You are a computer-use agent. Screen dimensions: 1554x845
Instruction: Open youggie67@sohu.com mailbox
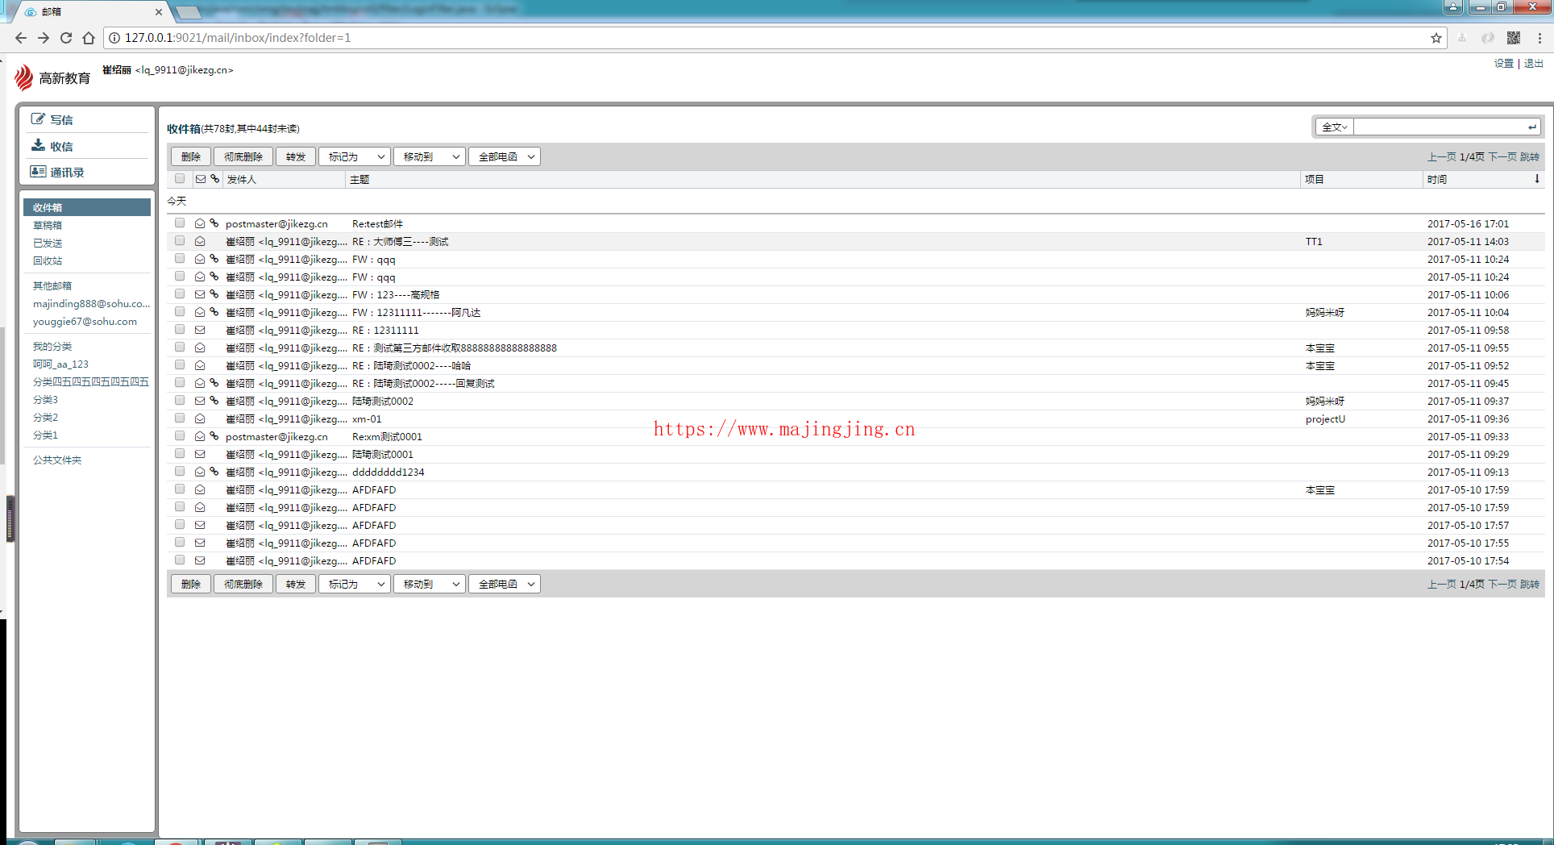(x=85, y=321)
